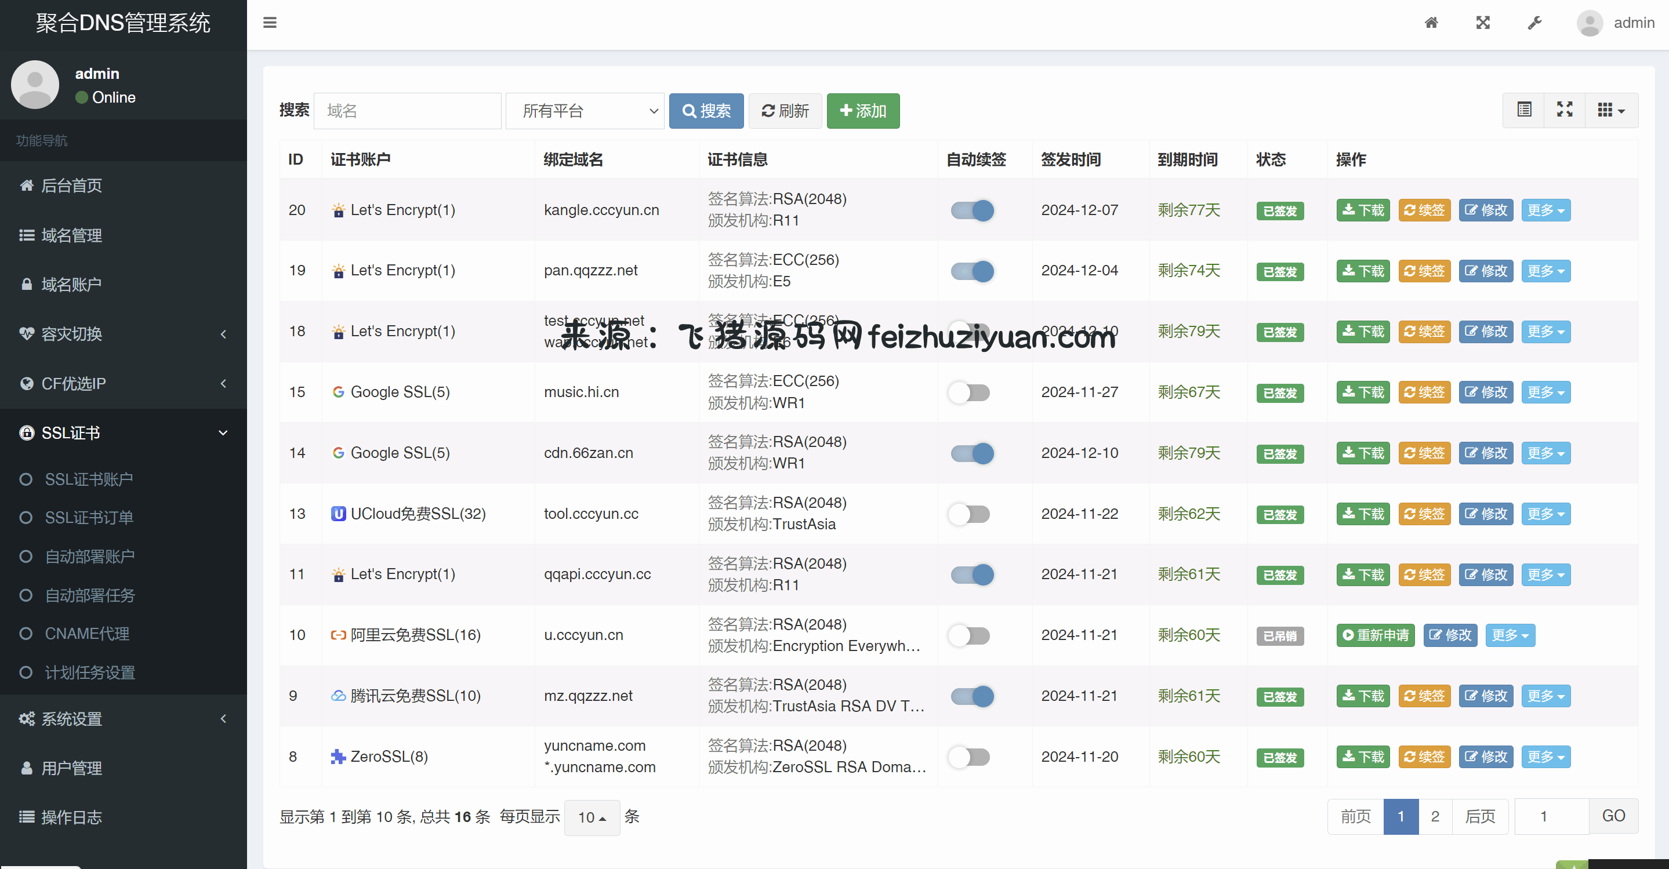Go to 域名管理 in sidebar
The height and width of the screenshot is (869, 1669).
(x=71, y=235)
